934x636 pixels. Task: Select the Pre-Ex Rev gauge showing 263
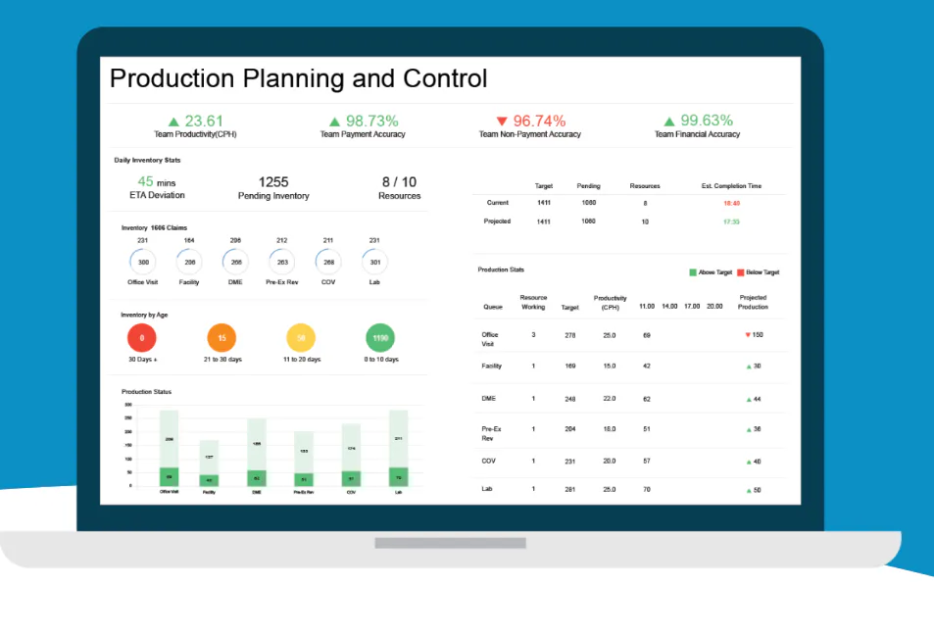[x=282, y=262]
